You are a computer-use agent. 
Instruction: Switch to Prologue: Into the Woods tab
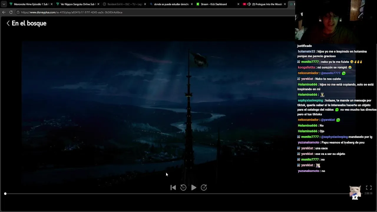264,4
